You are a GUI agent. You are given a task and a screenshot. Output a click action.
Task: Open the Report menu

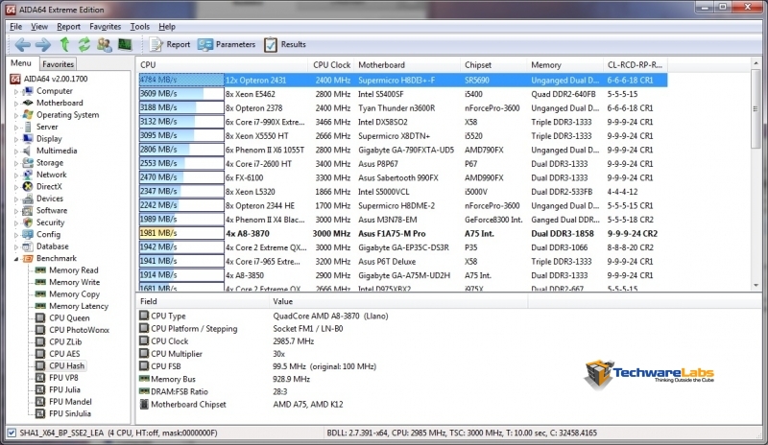pos(68,27)
